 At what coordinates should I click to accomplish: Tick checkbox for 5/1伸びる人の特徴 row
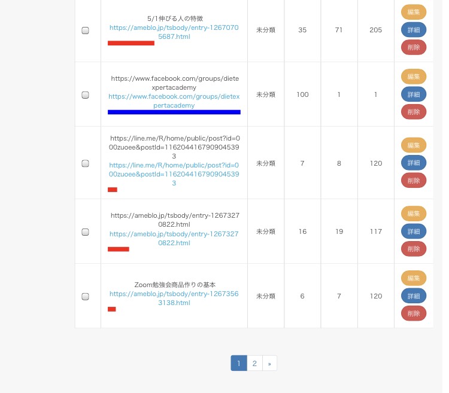point(85,31)
